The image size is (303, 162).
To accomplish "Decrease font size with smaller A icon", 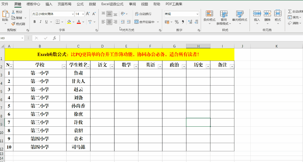I will tap(94, 14).
